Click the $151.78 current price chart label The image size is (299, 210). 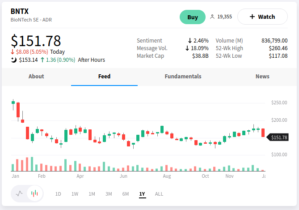pos(279,137)
